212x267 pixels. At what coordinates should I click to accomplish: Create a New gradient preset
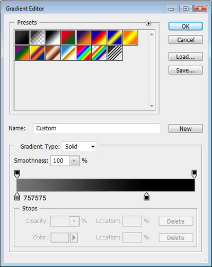click(x=185, y=129)
